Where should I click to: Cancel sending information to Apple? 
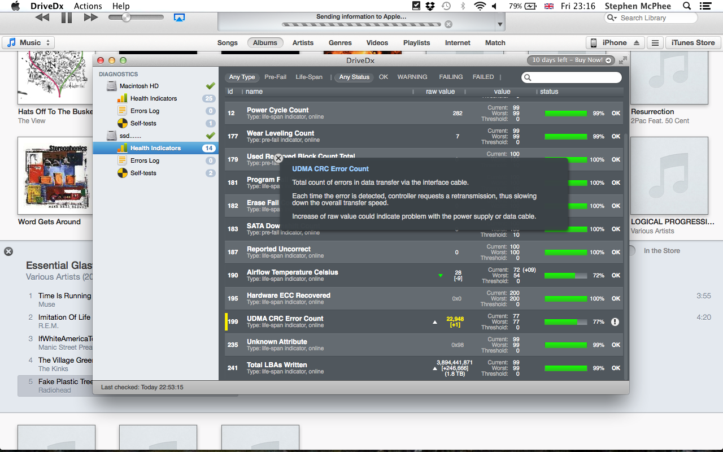click(x=448, y=24)
